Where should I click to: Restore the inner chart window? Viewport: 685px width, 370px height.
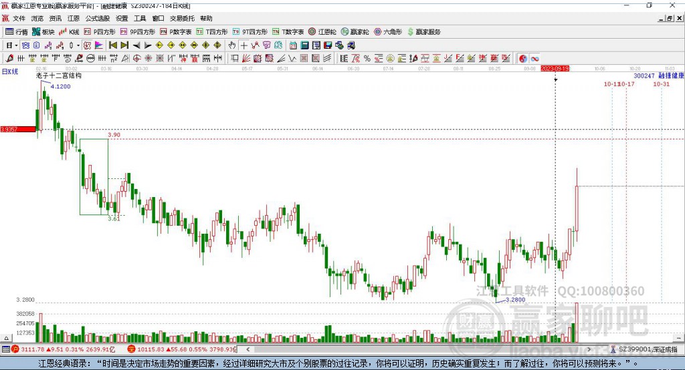pos(670,18)
